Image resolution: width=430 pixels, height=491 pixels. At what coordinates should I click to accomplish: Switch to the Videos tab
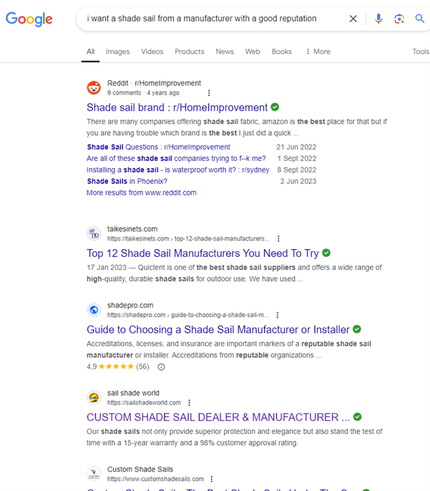pos(152,52)
